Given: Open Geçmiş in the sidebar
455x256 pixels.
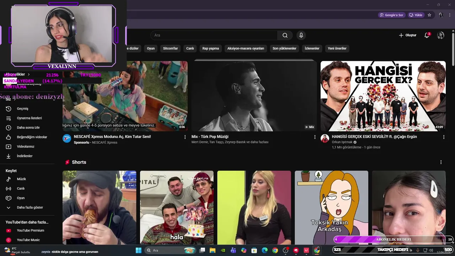Looking at the screenshot, I should [28, 108].
